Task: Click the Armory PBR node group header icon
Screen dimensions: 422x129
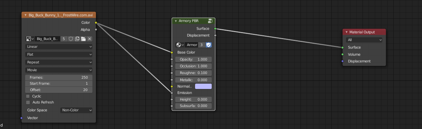Action: click(x=210, y=21)
